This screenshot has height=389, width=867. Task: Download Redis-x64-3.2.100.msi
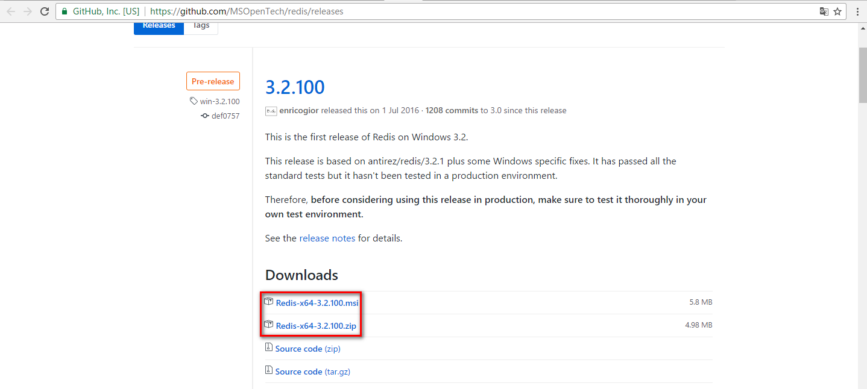point(317,303)
